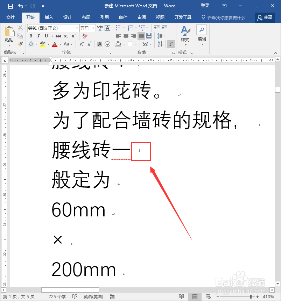
Task: Open the 视图 ribbon tab
Action: (x=160, y=17)
